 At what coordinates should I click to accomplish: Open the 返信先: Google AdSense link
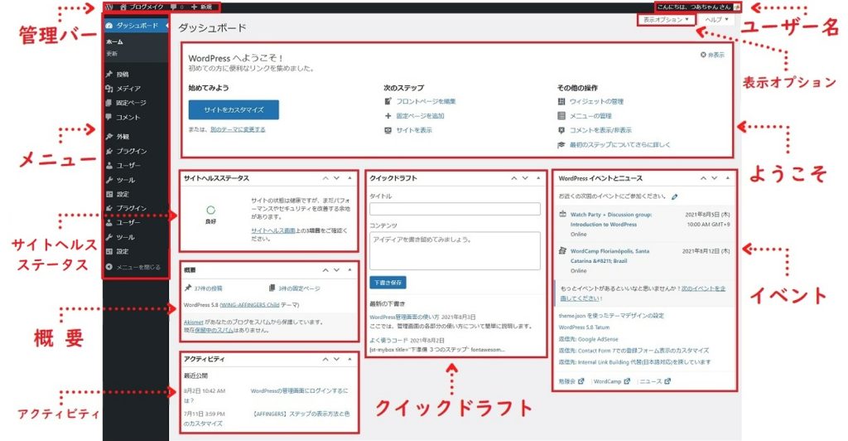tap(589, 339)
